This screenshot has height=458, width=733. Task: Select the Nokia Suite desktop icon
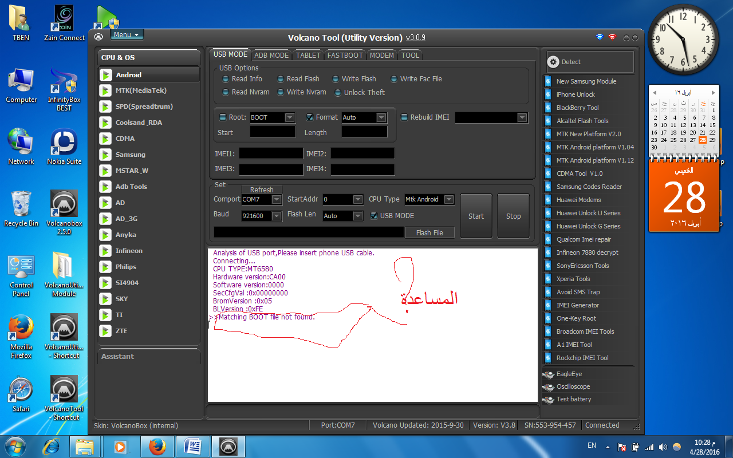(x=64, y=148)
